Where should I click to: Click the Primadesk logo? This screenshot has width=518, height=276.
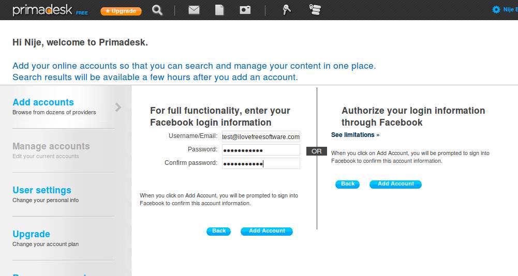pos(43,10)
